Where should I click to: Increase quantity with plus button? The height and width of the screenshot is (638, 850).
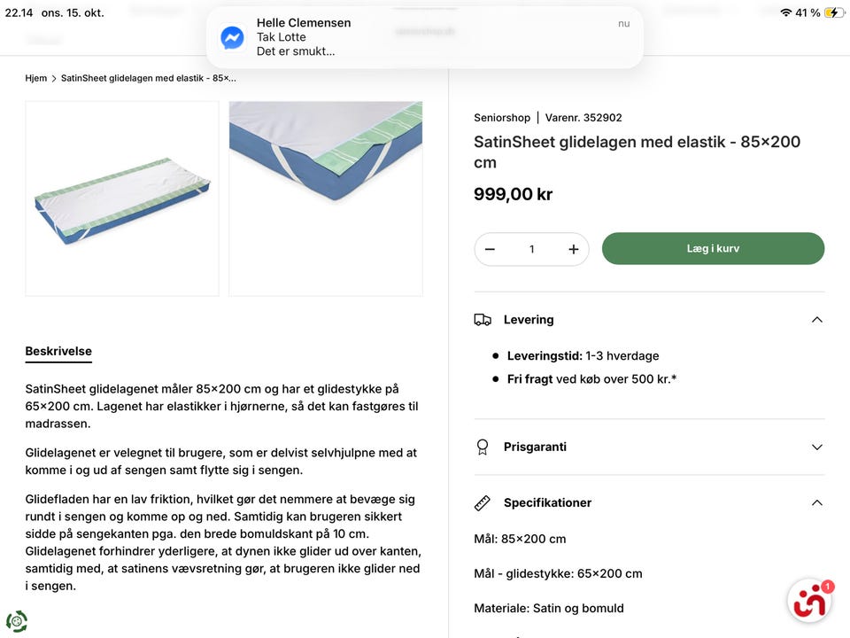pos(573,249)
